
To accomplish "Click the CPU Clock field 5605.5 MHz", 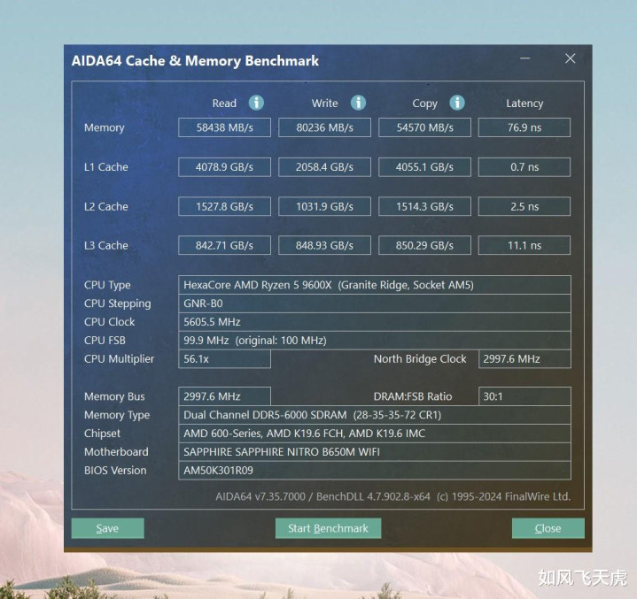I will pyautogui.click(x=375, y=322).
